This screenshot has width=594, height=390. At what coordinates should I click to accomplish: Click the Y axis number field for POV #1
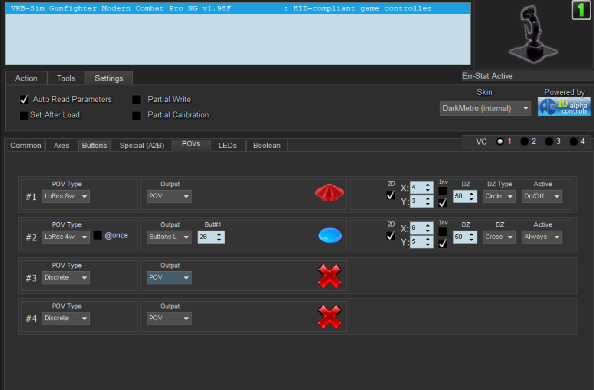point(421,201)
